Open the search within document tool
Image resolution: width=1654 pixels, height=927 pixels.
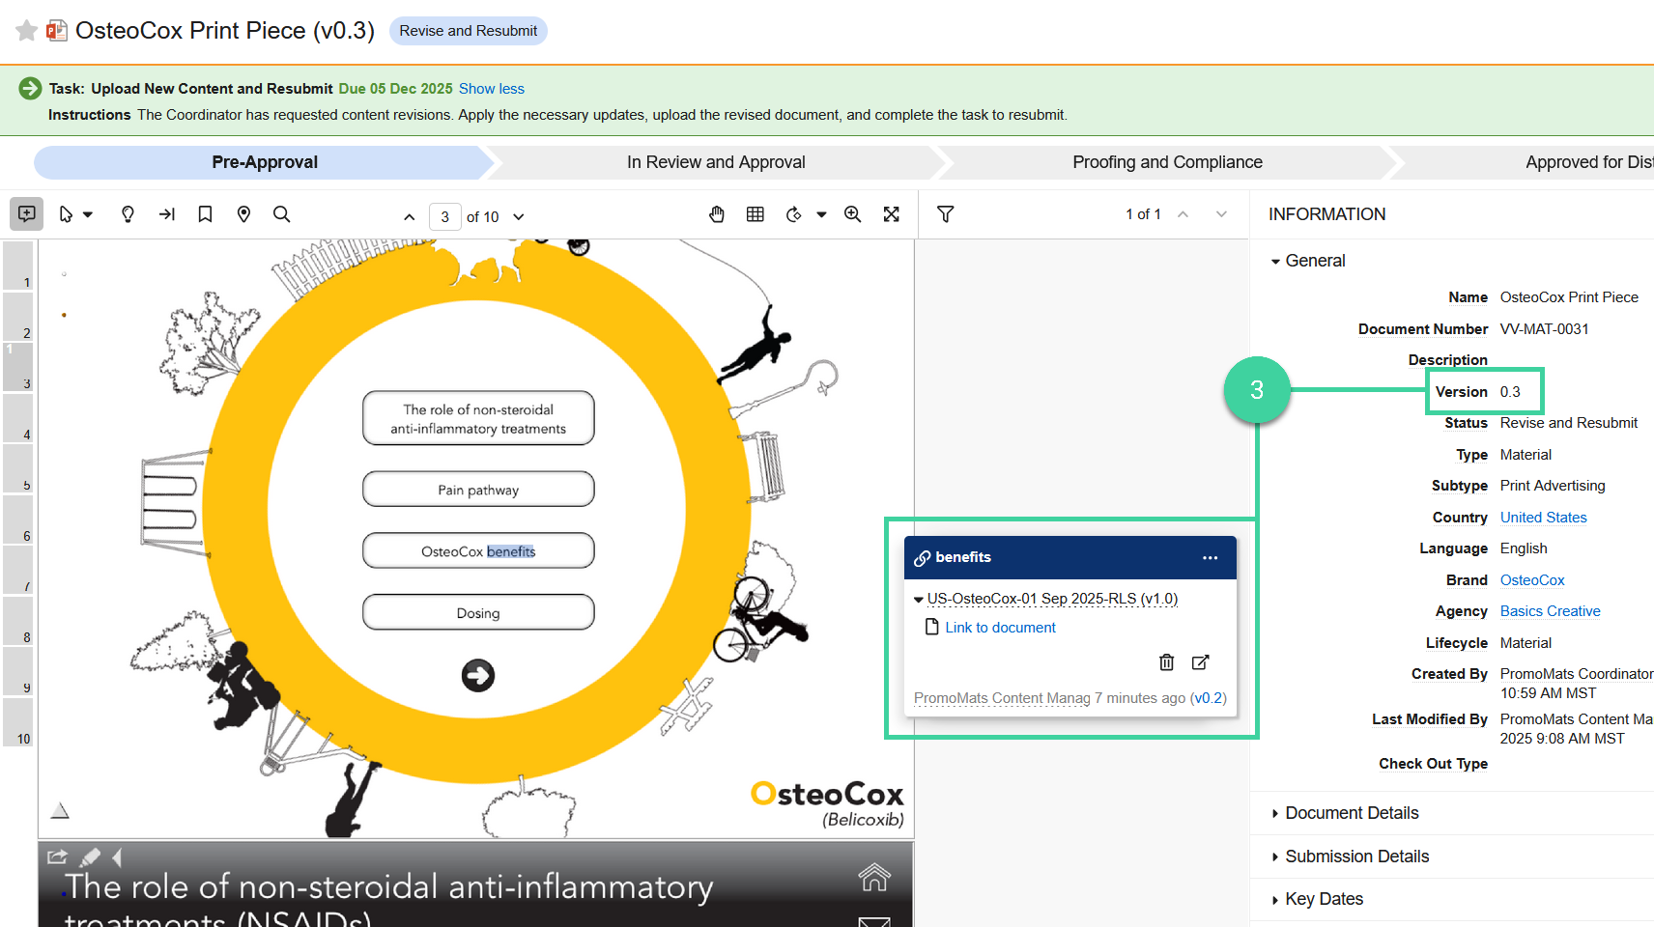[x=281, y=213]
